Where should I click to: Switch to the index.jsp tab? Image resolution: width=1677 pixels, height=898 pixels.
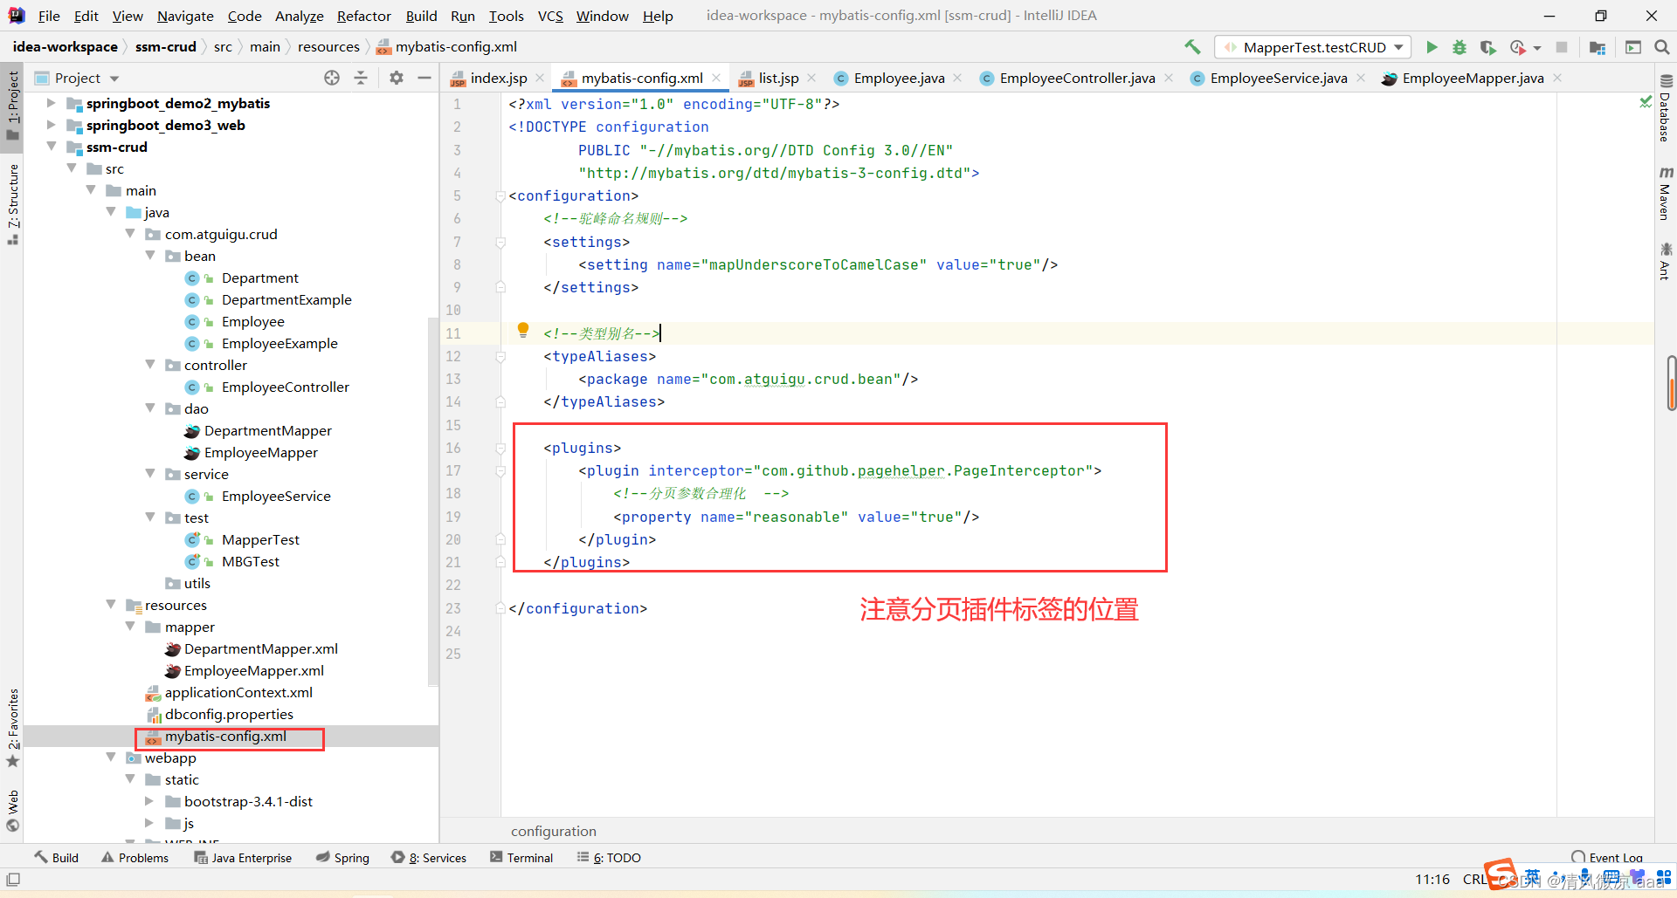(498, 78)
